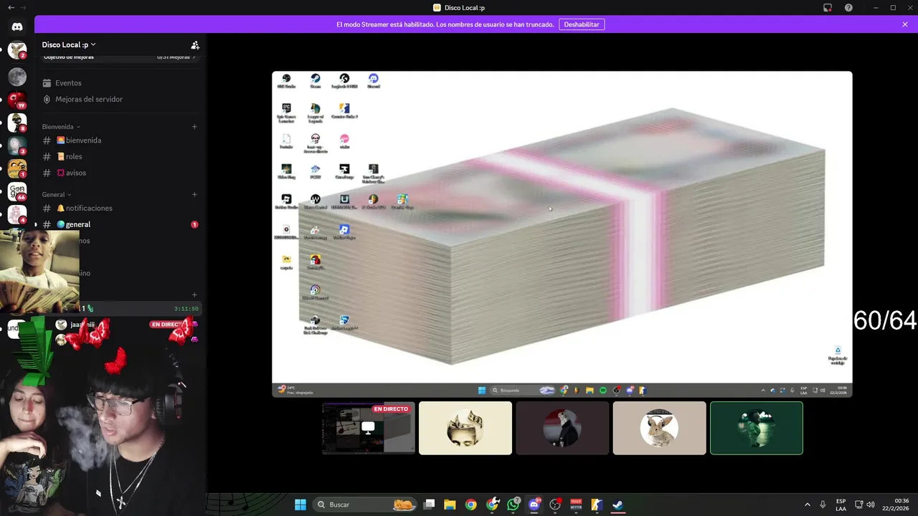Open WhatsApp from taskbar
918x516 pixels.
click(x=513, y=505)
